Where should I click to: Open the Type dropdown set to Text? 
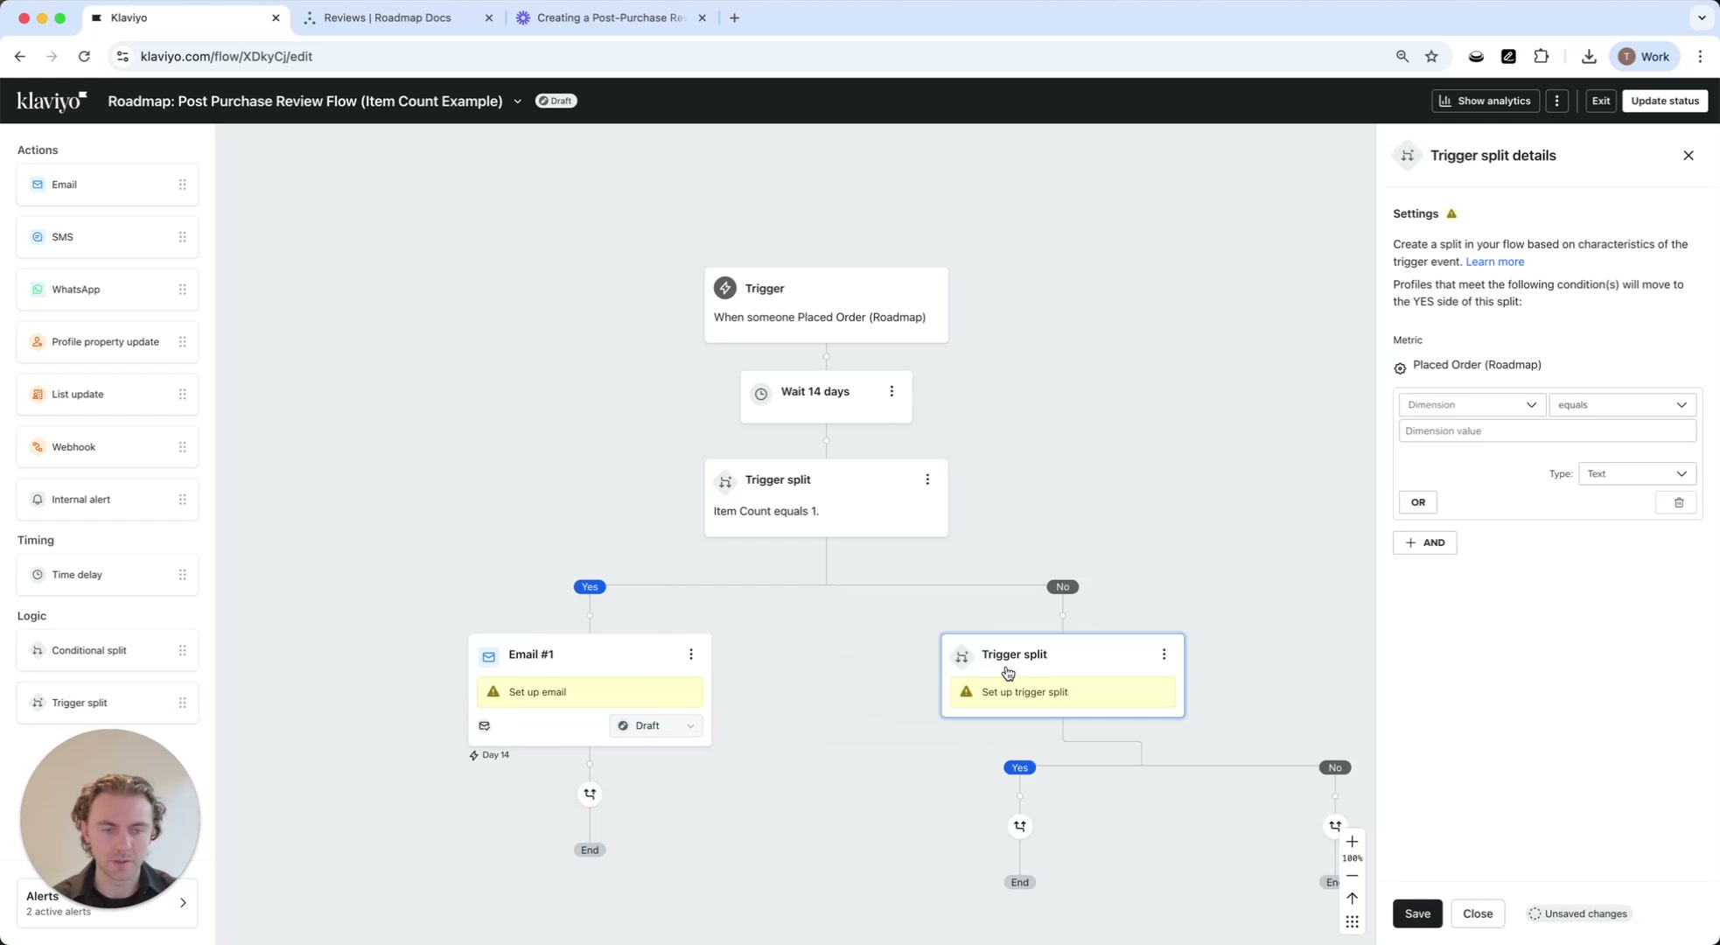(x=1635, y=473)
